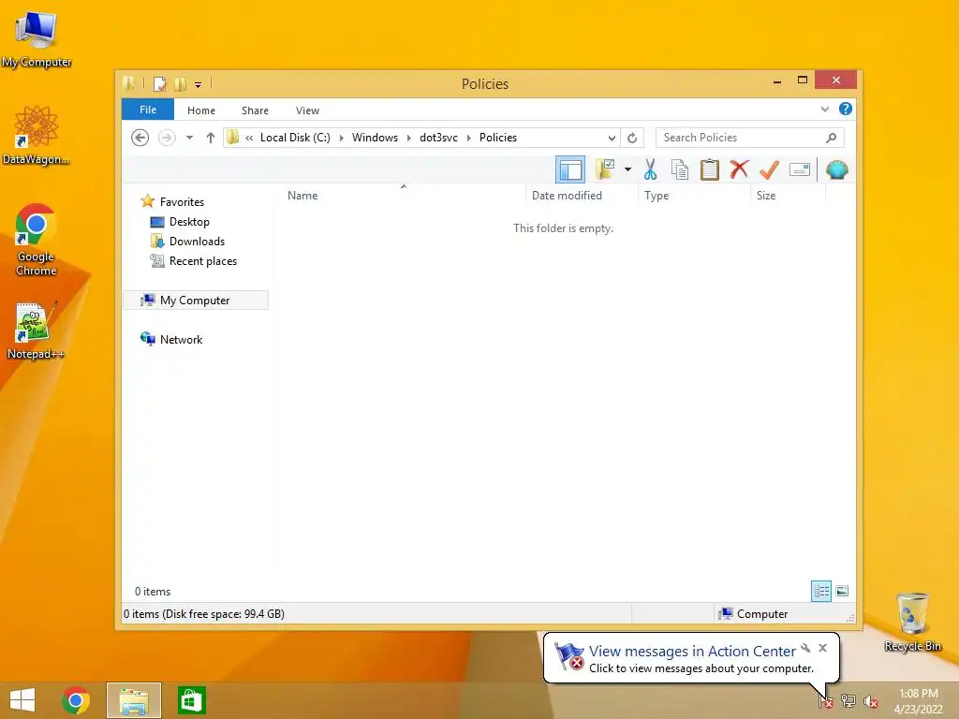Open the Home ribbon tab
Screen dimensions: 959x719
201,110
